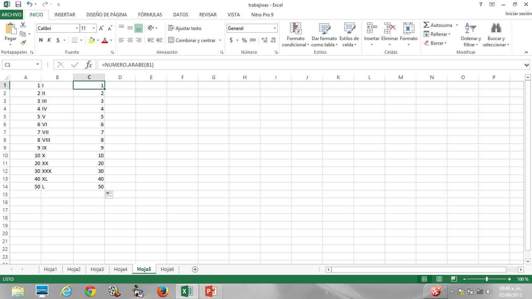Apply currency format with the $ icon
532x299 pixels.
click(x=232, y=40)
